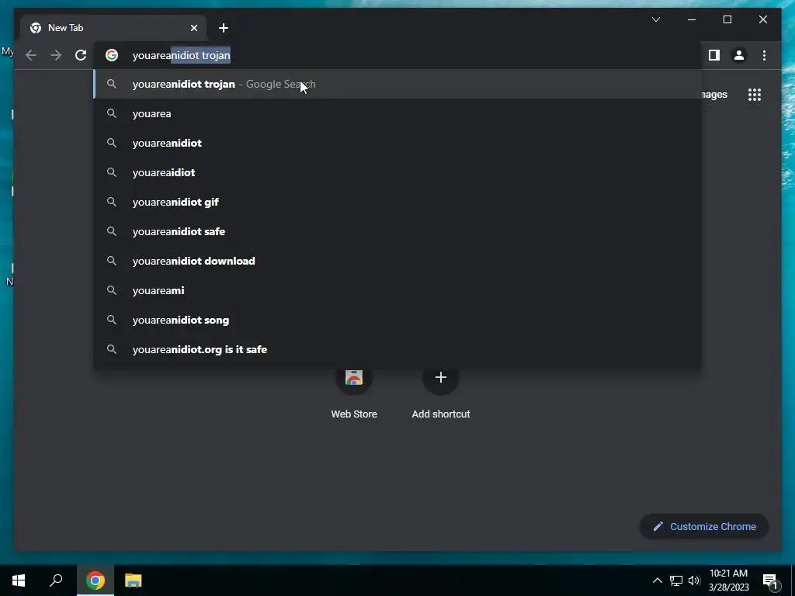
Task: Click the Customize Chrome button
Action: pos(704,527)
